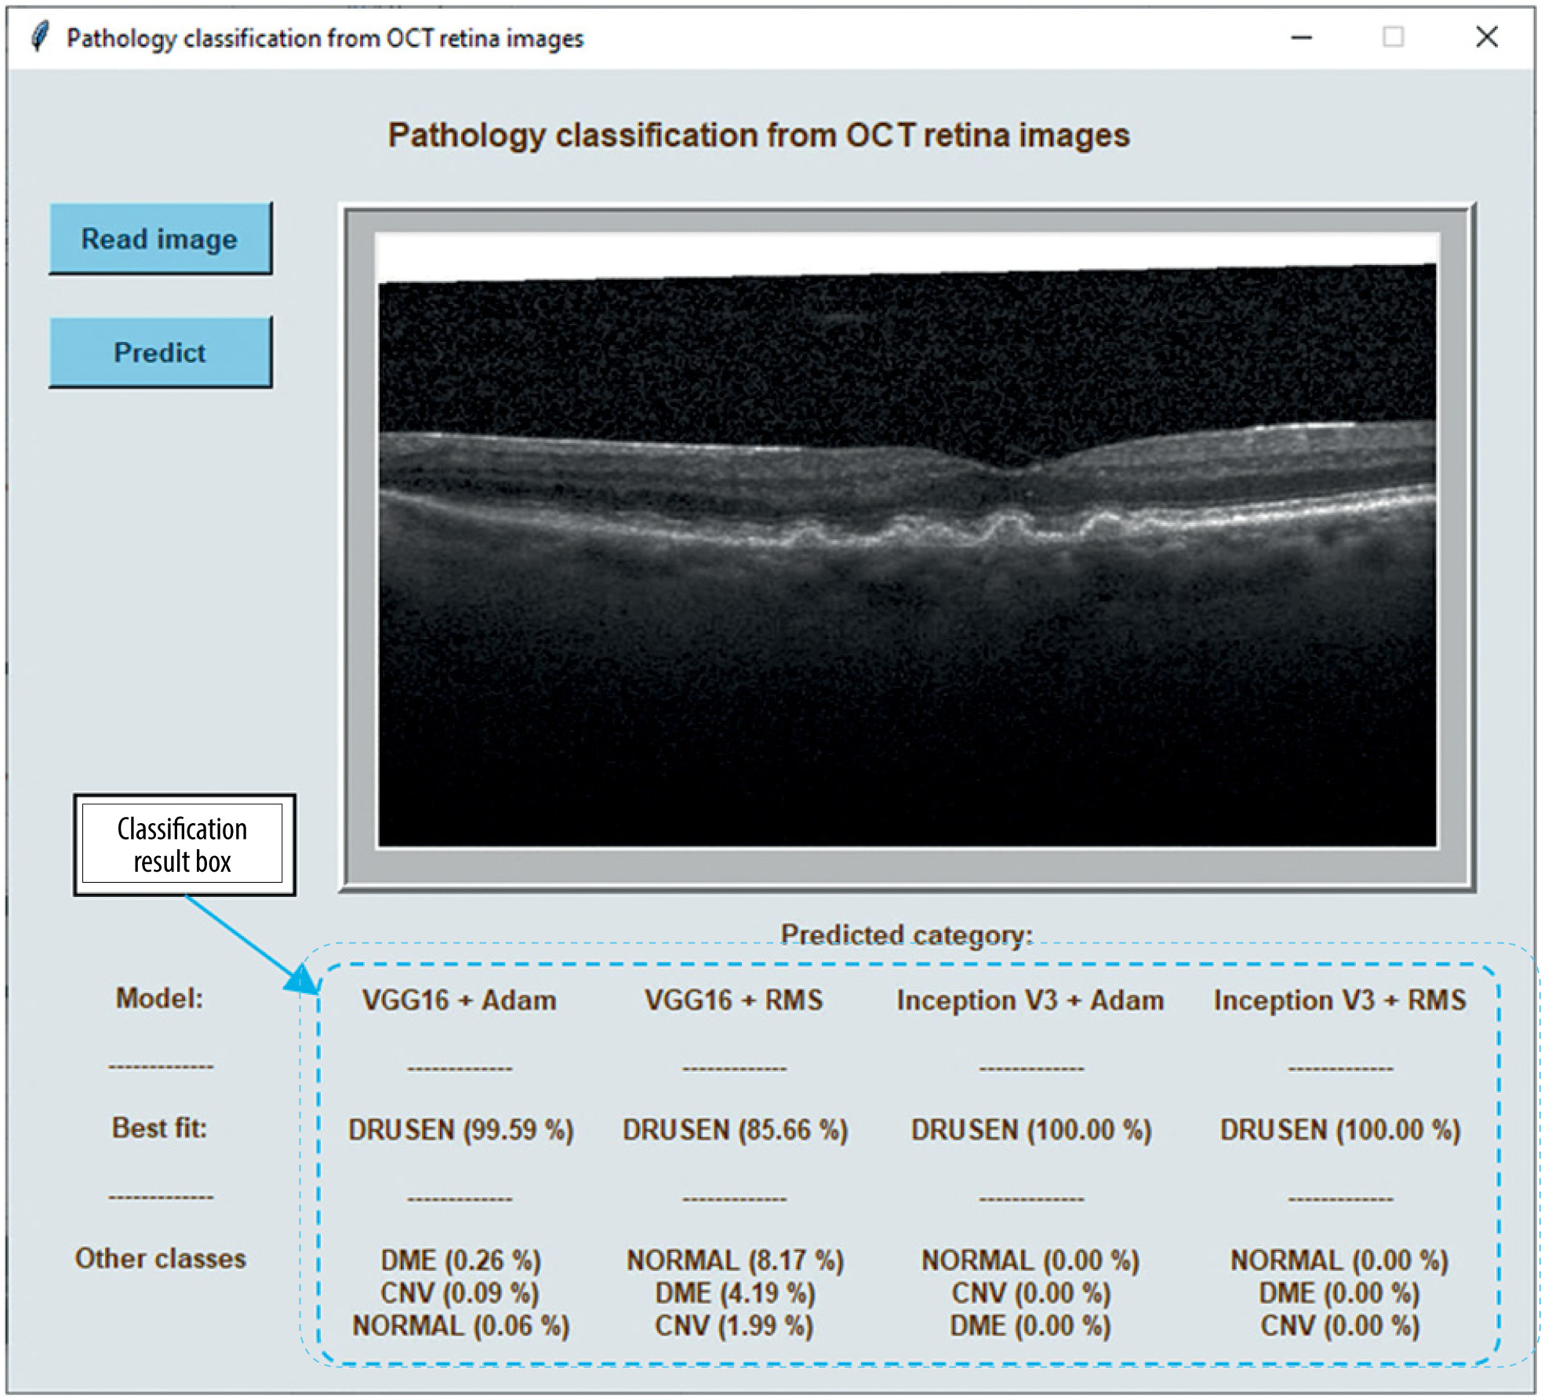
Task: Click the VGG16 + RMS column header
Action: click(x=733, y=1000)
